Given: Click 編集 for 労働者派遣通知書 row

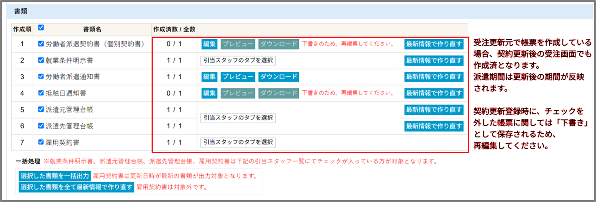Looking at the screenshot, I should [x=209, y=77].
